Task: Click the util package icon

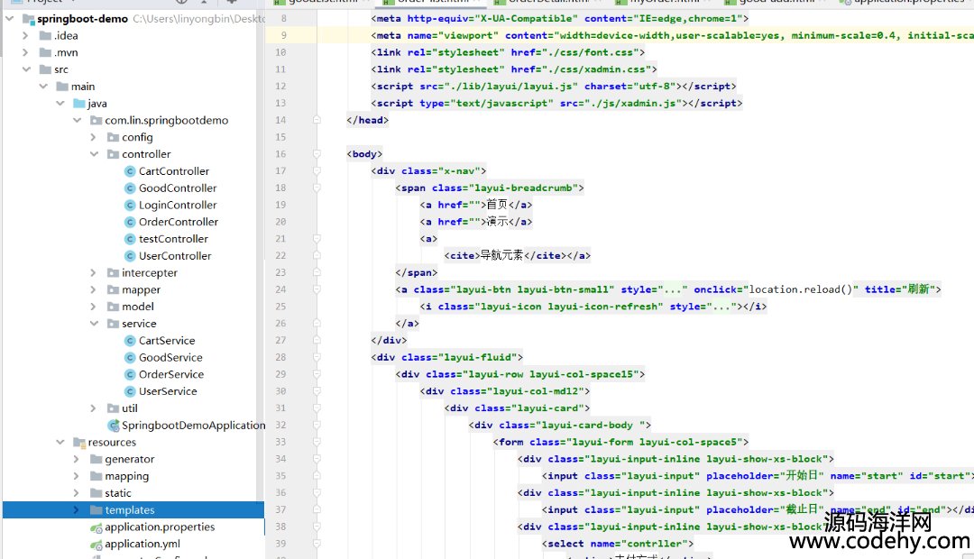Action: (x=113, y=408)
